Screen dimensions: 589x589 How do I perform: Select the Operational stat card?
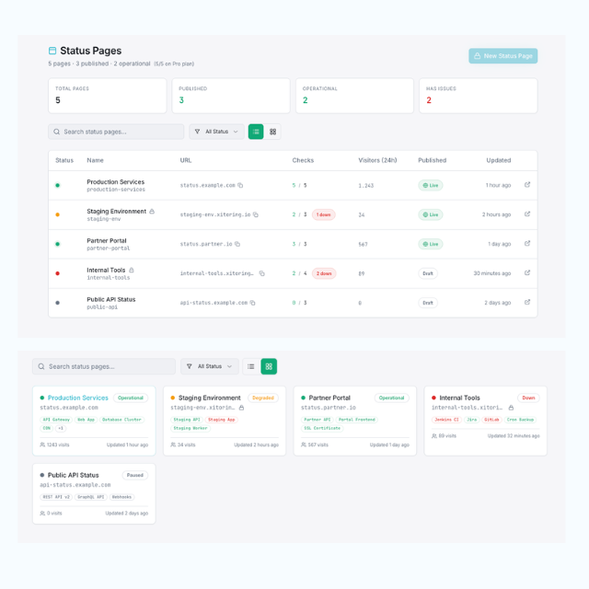point(354,96)
